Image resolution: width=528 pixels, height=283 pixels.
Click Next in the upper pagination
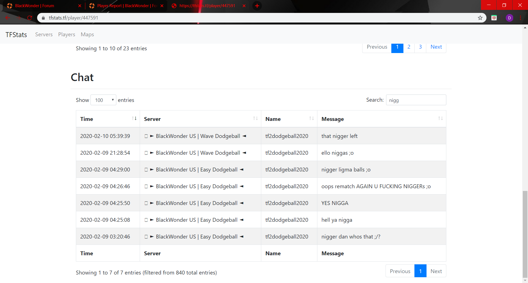click(436, 47)
